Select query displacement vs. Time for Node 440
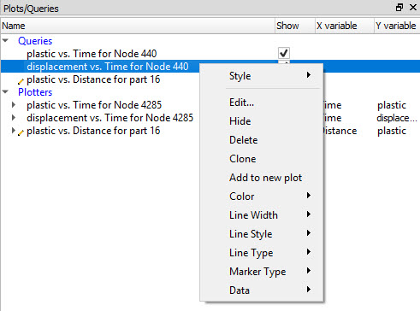This screenshot has height=311, width=420. point(108,67)
